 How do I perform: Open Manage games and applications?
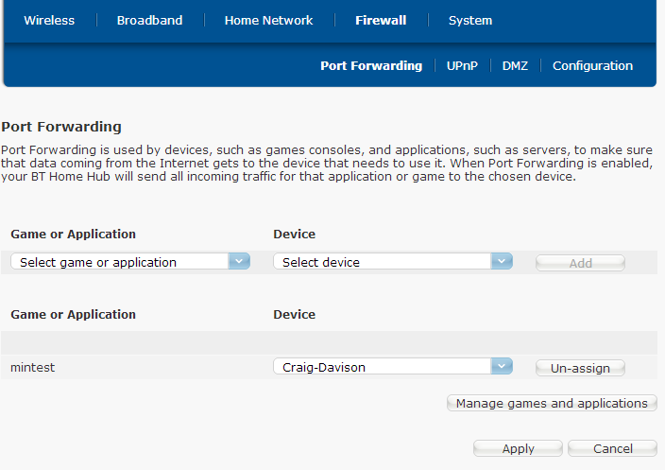(552, 403)
